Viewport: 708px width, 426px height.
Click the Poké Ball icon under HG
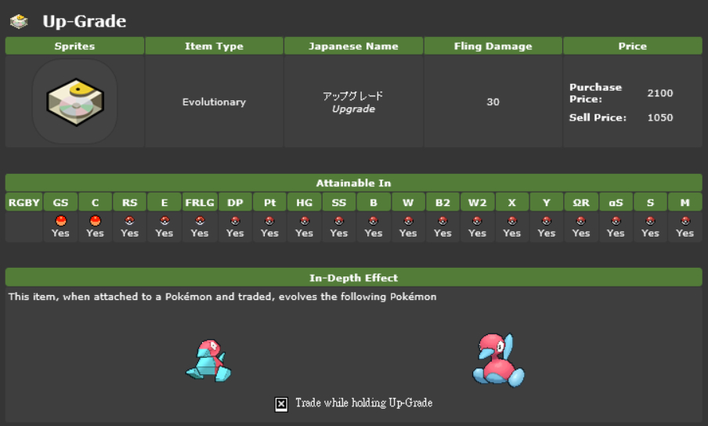pos(305,221)
